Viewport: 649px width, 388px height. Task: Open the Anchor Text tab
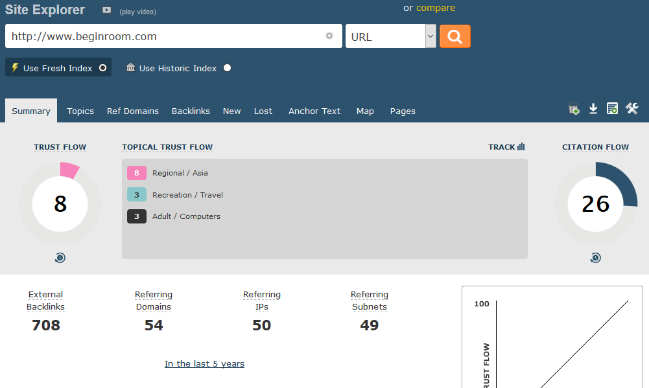coord(314,111)
